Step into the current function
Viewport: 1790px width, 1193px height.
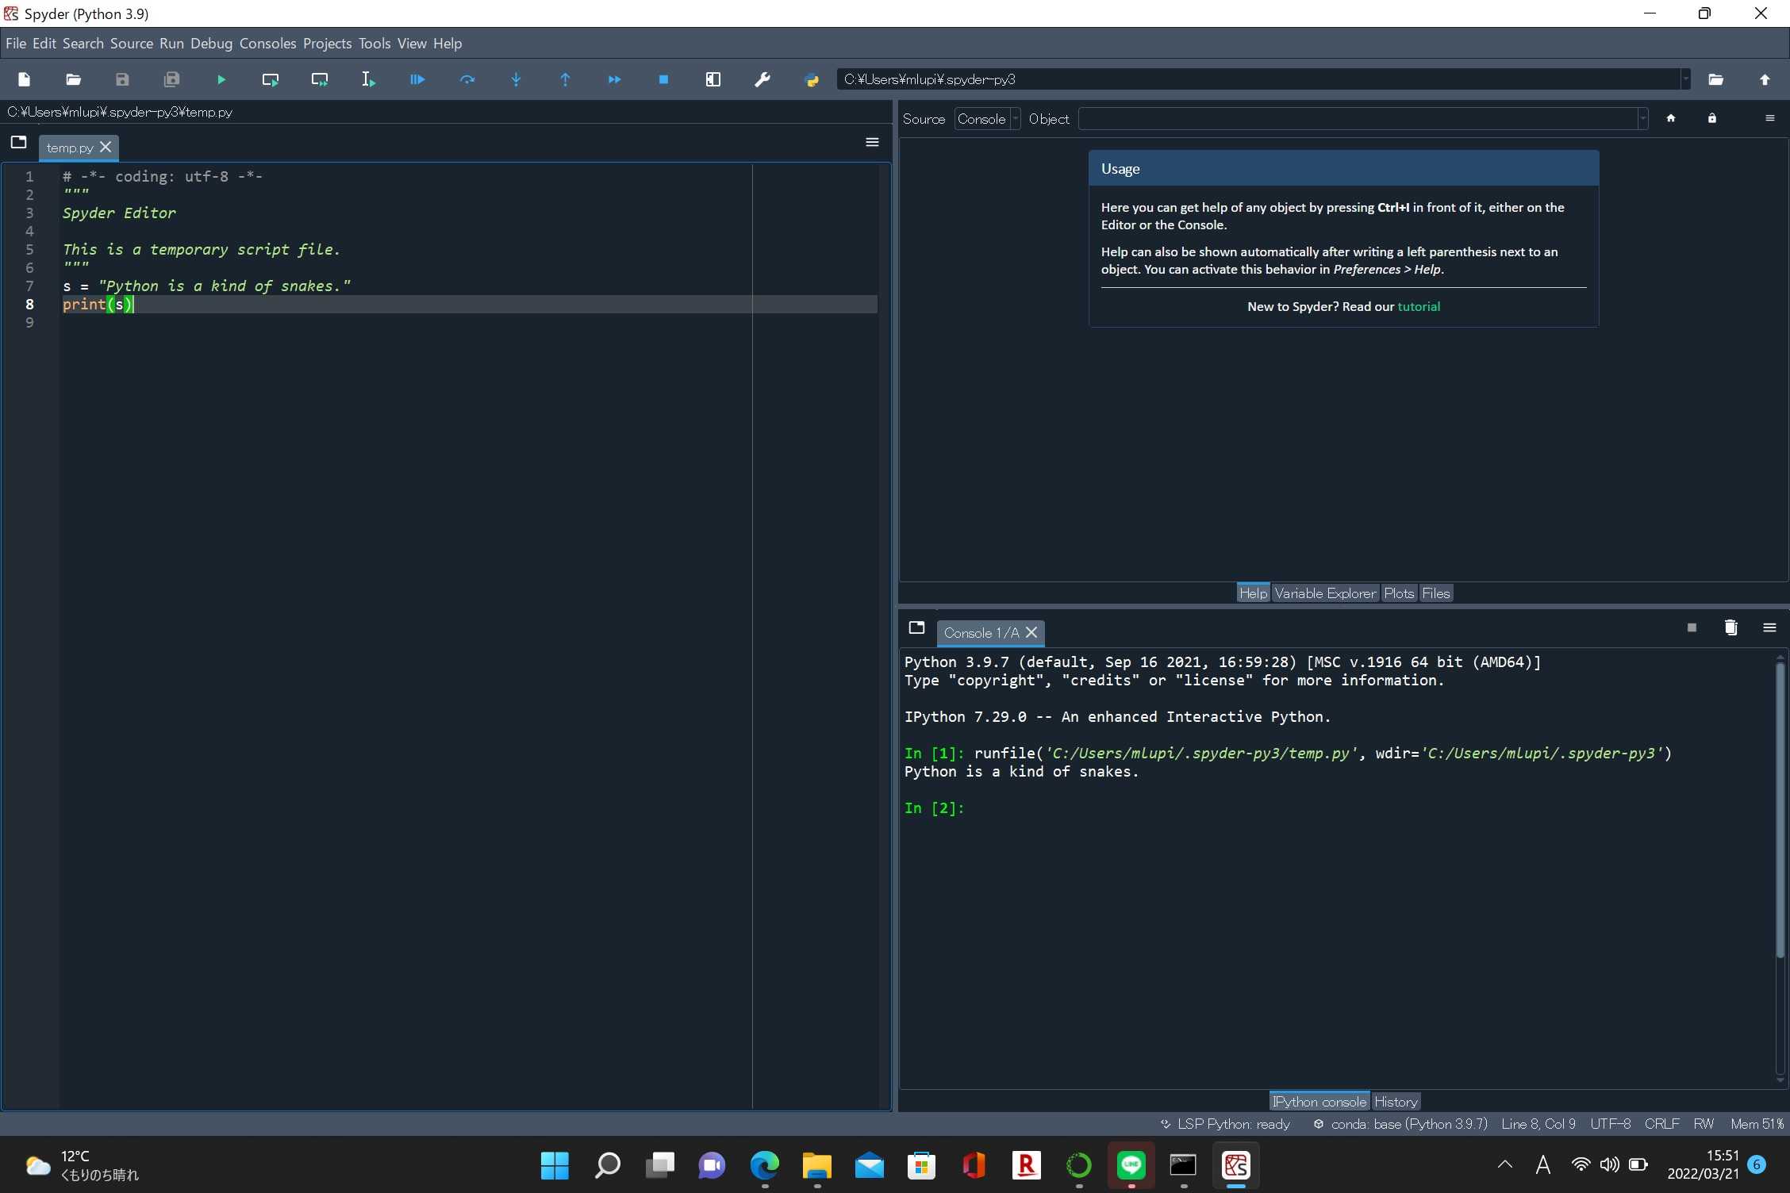(517, 79)
